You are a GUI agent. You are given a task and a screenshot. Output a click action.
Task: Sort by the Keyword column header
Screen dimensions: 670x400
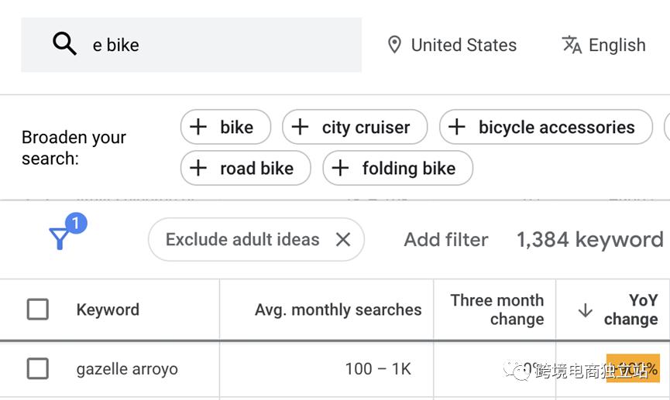[108, 309]
